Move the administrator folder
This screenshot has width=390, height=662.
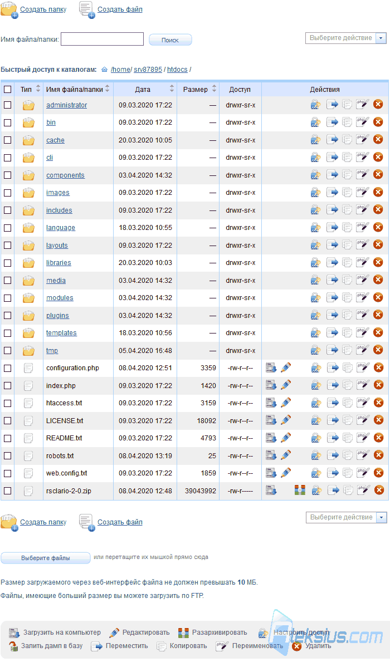[333, 104]
